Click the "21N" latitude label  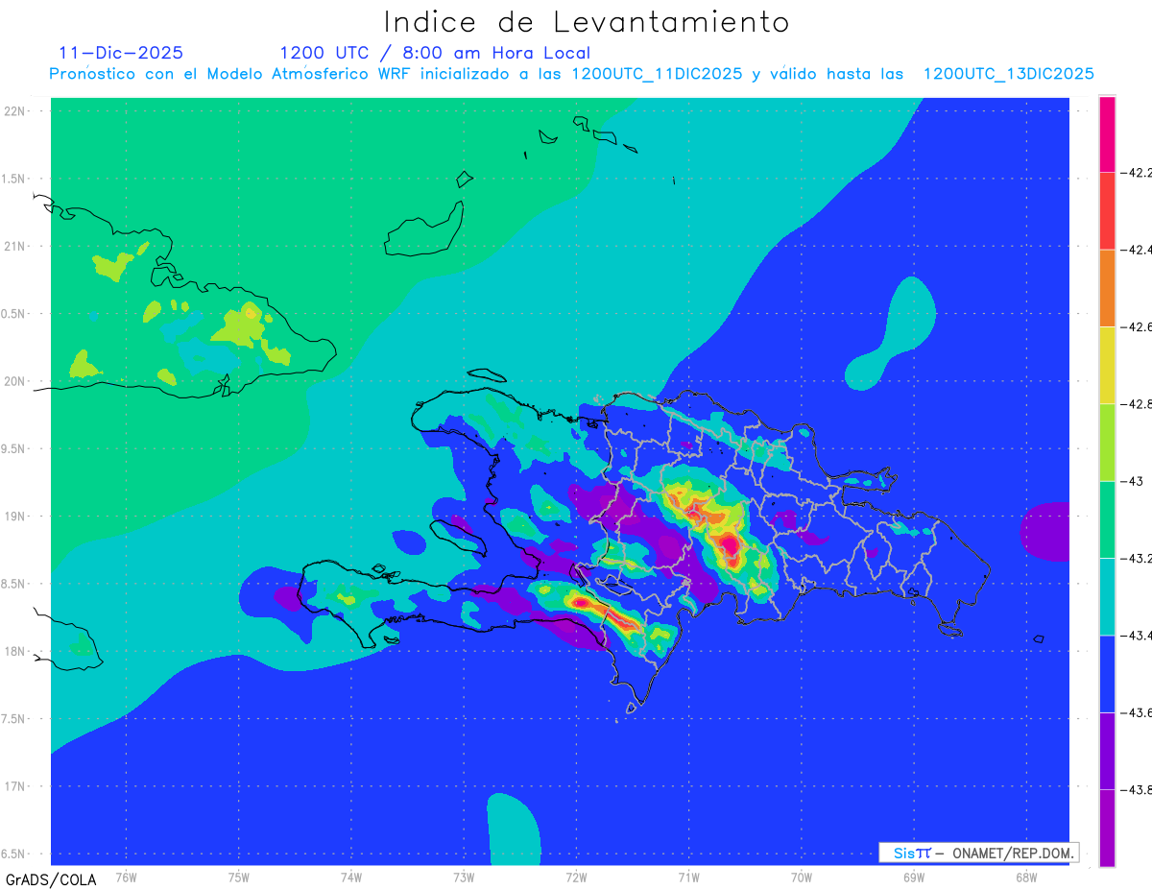coord(14,246)
